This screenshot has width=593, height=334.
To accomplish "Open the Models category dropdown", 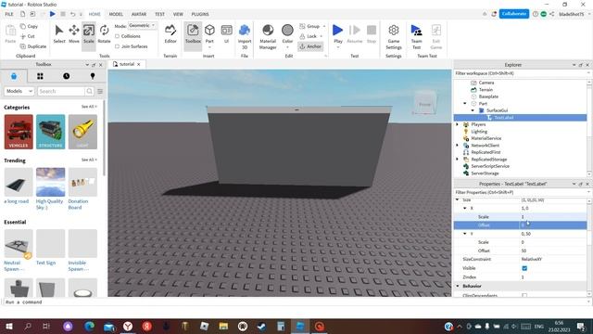I will tap(19, 91).
